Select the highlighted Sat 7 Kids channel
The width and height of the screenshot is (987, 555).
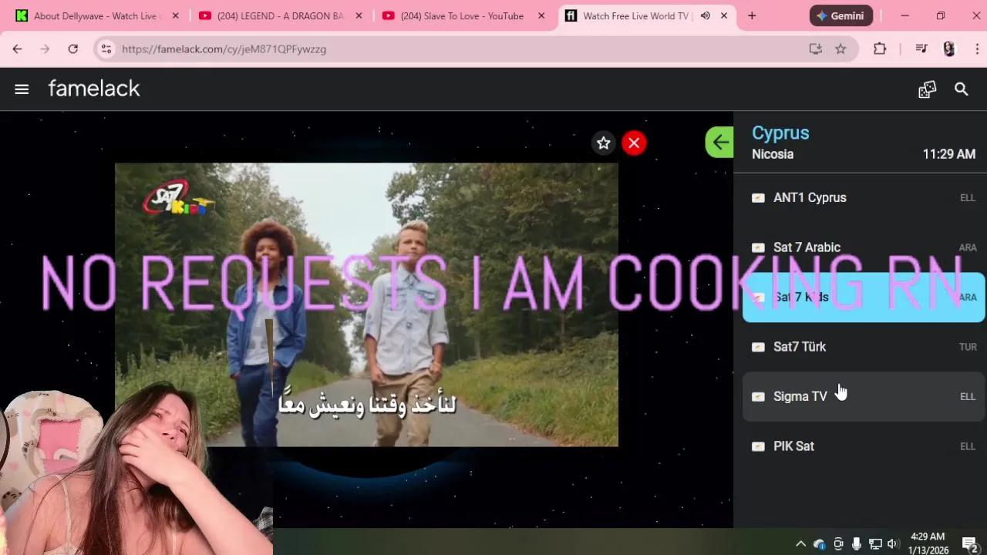point(864,298)
